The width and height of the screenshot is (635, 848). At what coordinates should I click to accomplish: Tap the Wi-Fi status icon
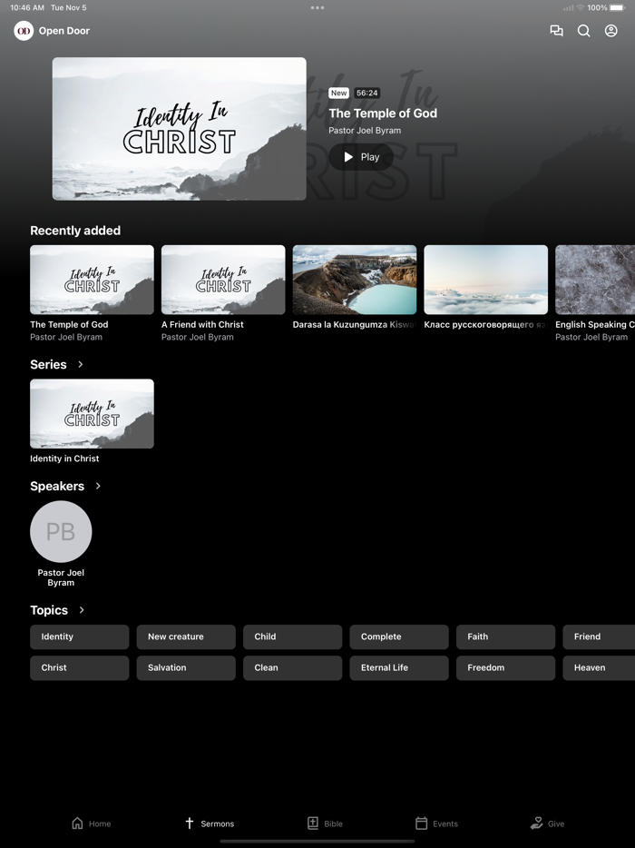click(581, 7)
